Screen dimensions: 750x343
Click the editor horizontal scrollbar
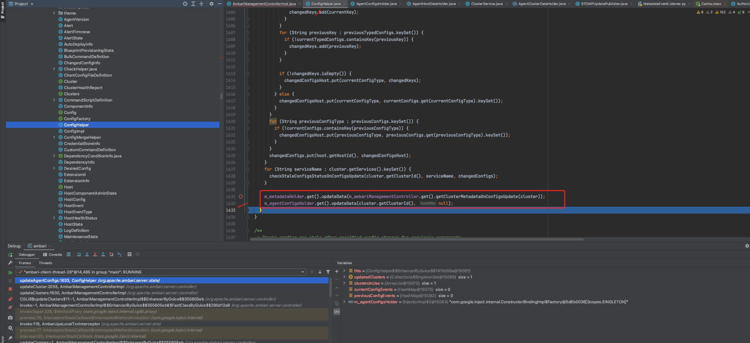(x=417, y=239)
